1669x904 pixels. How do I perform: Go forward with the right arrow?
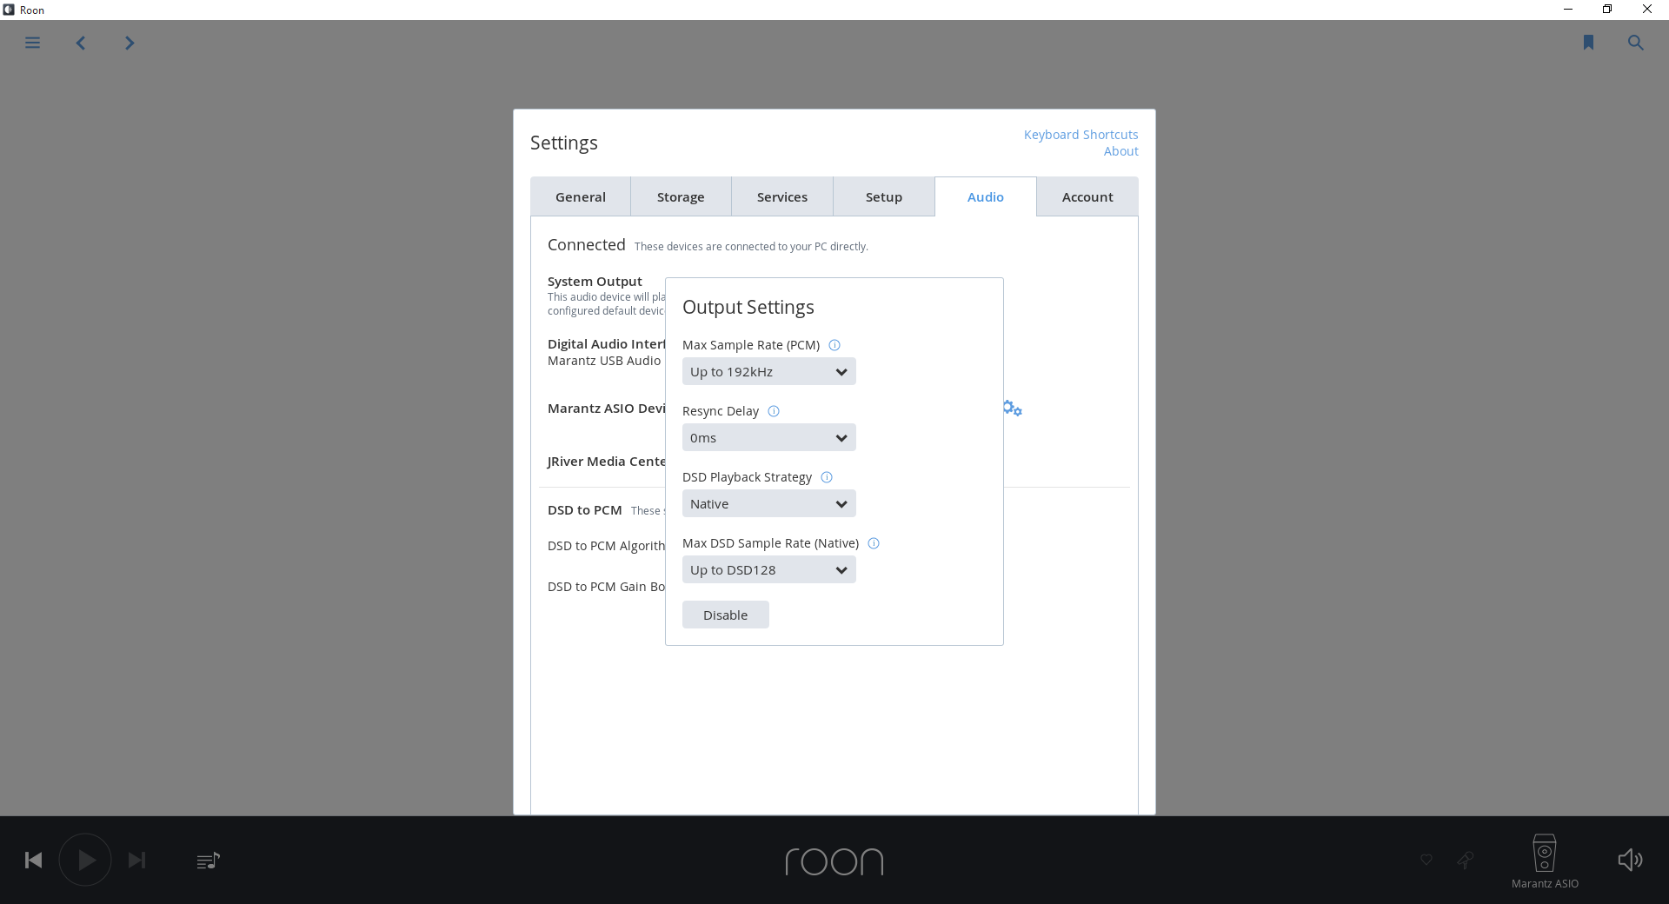tap(130, 43)
